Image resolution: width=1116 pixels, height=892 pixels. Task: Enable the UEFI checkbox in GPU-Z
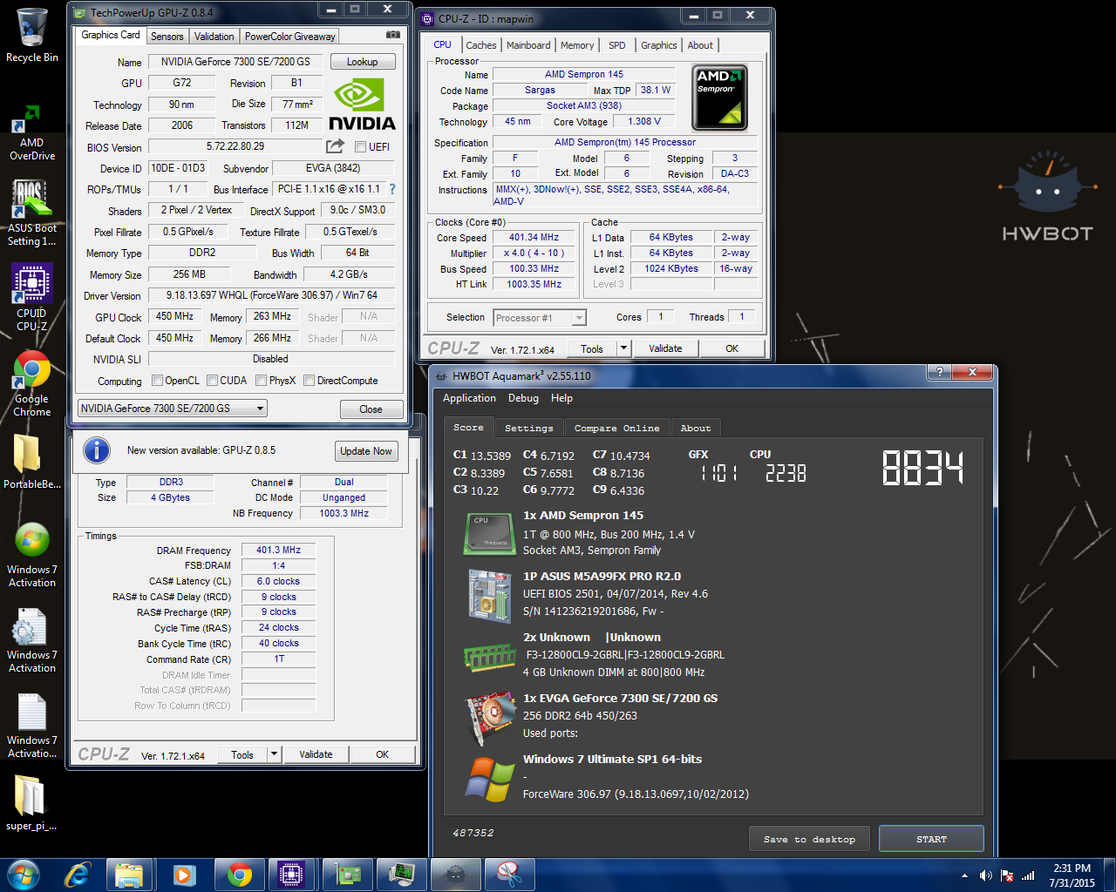(x=360, y=146)
